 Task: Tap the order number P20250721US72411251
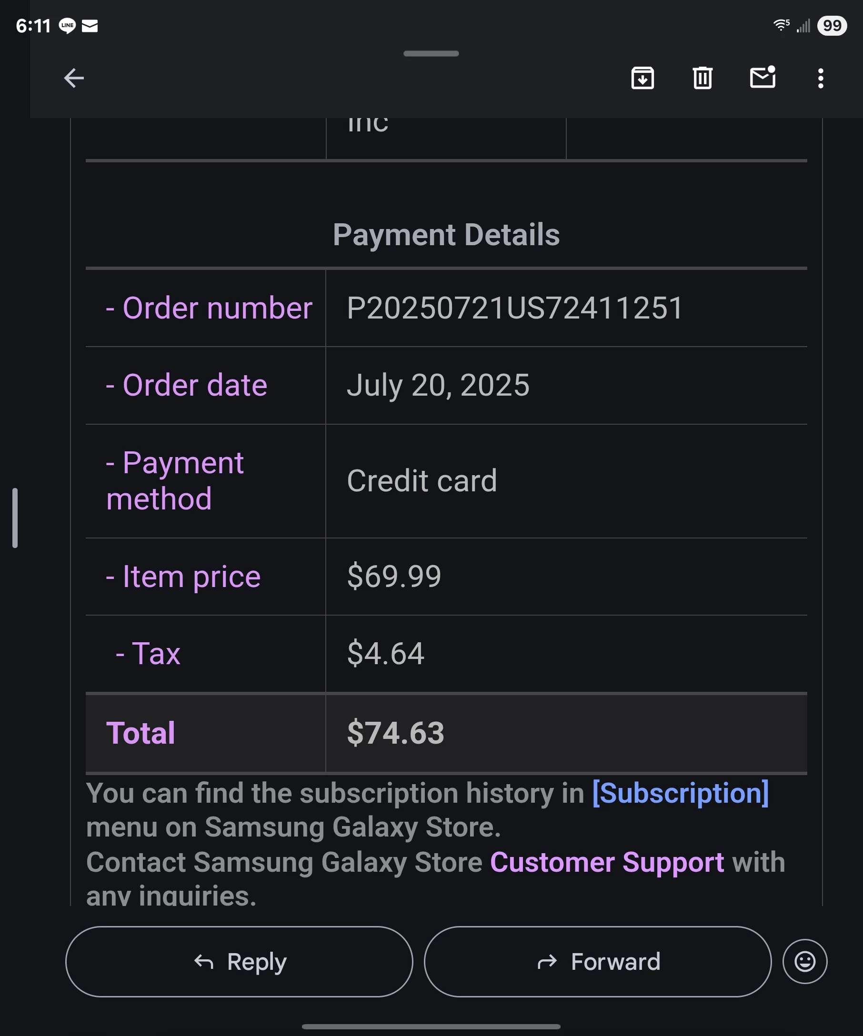(515, 309)
